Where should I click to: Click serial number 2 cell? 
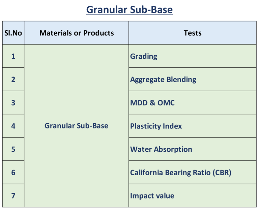pos(13,80)
